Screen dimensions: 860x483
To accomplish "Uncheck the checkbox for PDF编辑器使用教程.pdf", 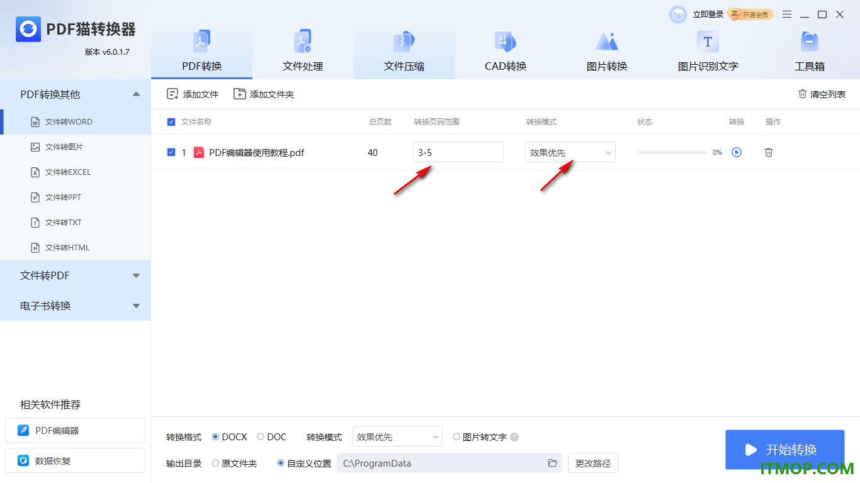I will (171, 152).
